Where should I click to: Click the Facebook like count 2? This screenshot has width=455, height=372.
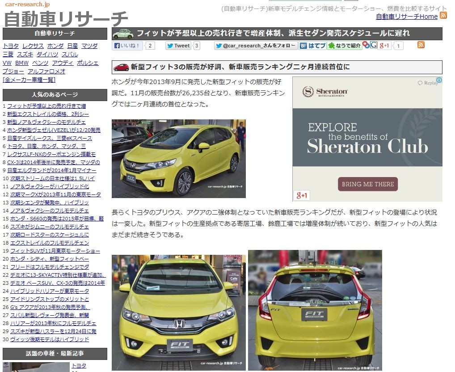[x=150, y=46]
